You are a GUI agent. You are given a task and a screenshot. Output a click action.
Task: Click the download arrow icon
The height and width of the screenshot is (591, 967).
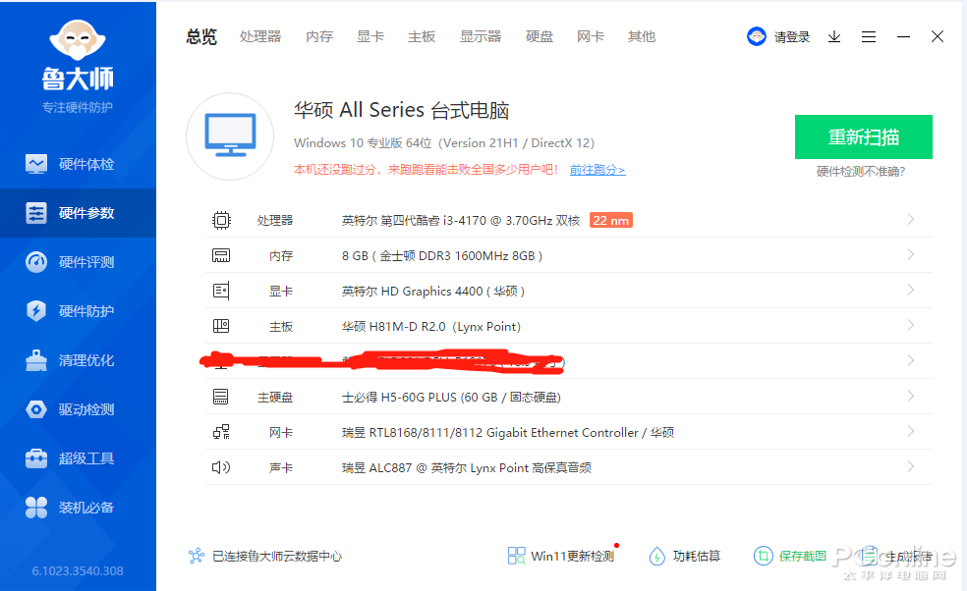pos(834,37)
